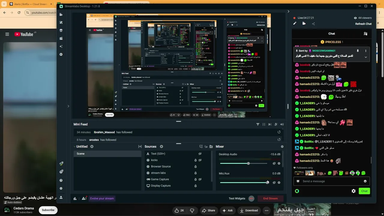Toggle lock on kicks source
Viewport: 384px width, 216px height.
[195, 160]
